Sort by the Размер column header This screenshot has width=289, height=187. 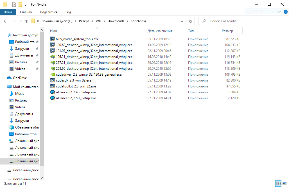(x=231, y=31)
